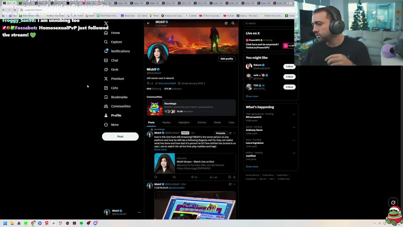Open more options for Anthony Davis trend

[294, 127]
